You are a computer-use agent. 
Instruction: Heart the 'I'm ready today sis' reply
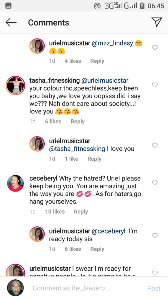coord(155,236)
